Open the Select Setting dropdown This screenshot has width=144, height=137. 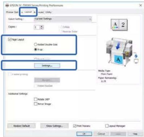pyautogui.click(x=63, y=19)
